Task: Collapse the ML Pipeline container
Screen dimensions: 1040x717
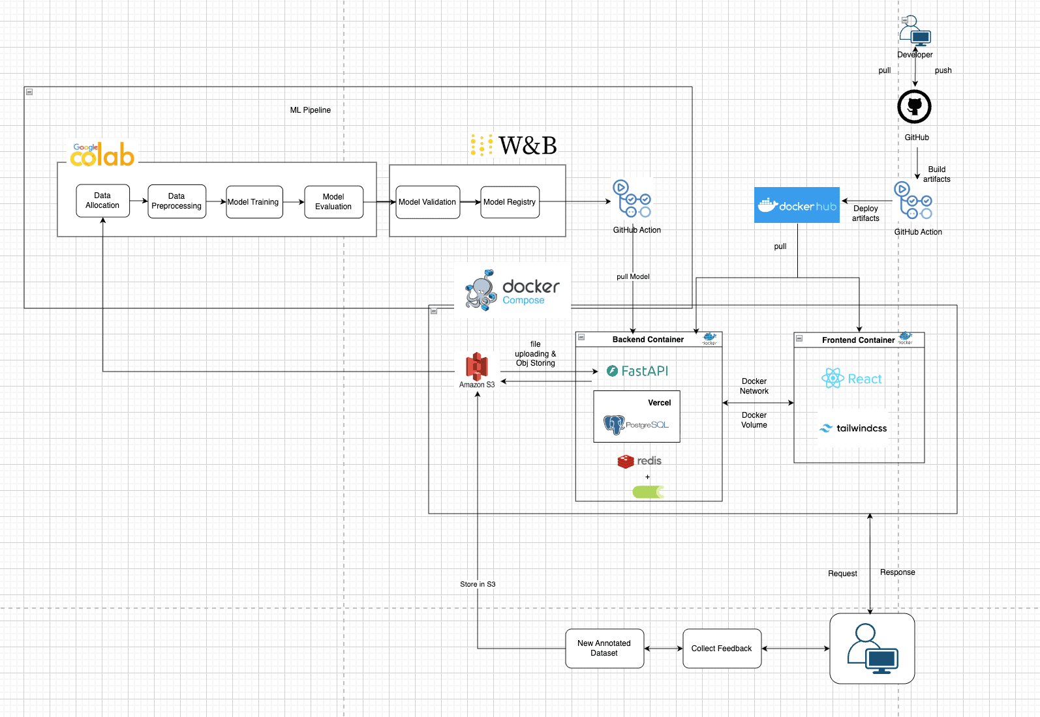Action: tap(29, 92)
